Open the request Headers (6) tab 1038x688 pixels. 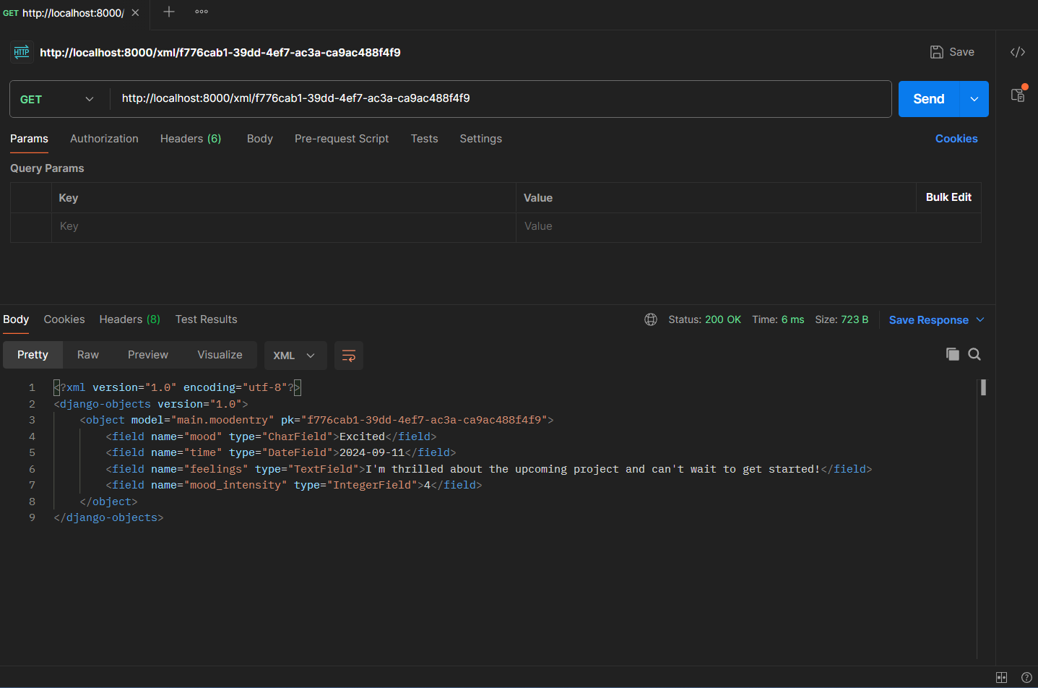pyautogui.click(x=191, y=139)
